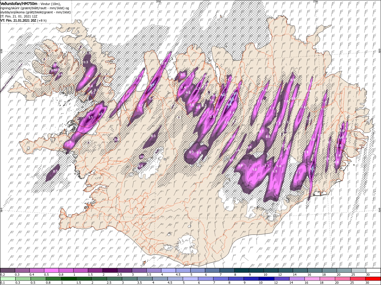Click the rigning/skúrir description line
Viewport: 381px width, 285px height.
click(x=35, y=8)
